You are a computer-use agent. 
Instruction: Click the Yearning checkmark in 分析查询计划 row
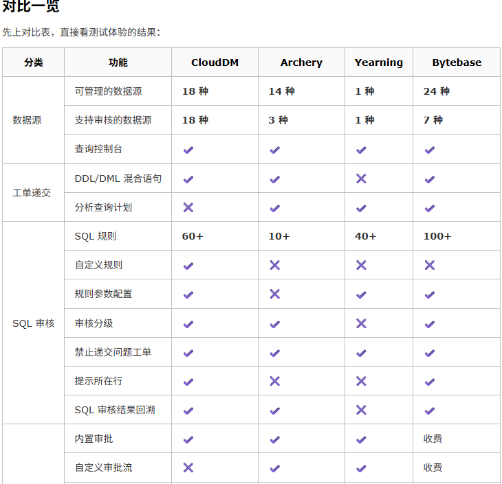361,209
